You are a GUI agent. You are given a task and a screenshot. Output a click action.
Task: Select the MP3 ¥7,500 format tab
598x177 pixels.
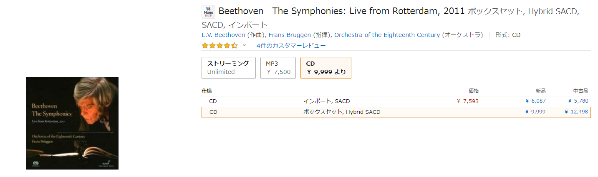coord(278,68)
